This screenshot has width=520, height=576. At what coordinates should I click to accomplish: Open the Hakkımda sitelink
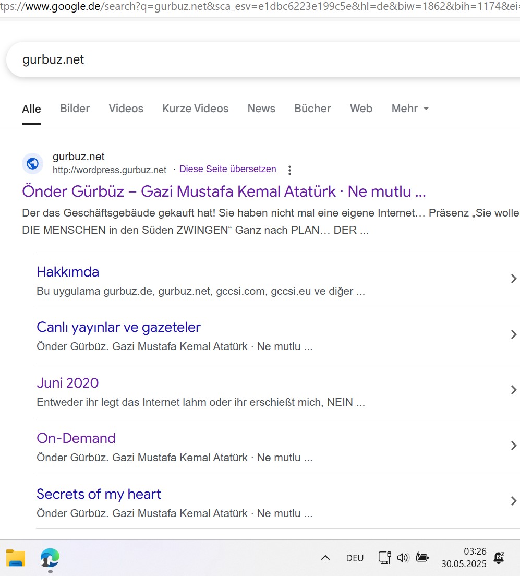click(x=68, y=272)
